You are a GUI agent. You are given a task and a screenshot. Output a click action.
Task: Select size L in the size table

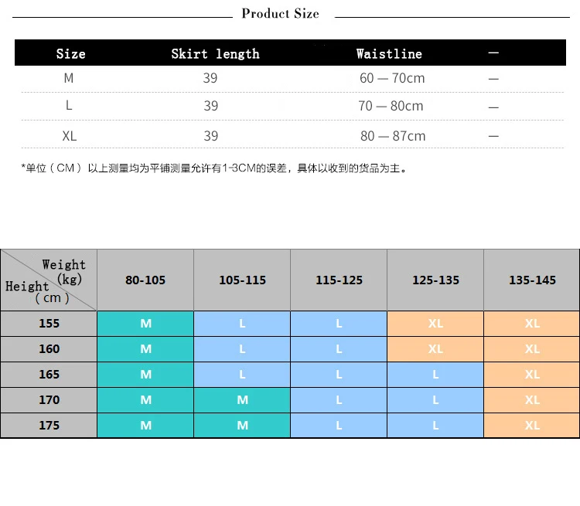click(69, 106)
